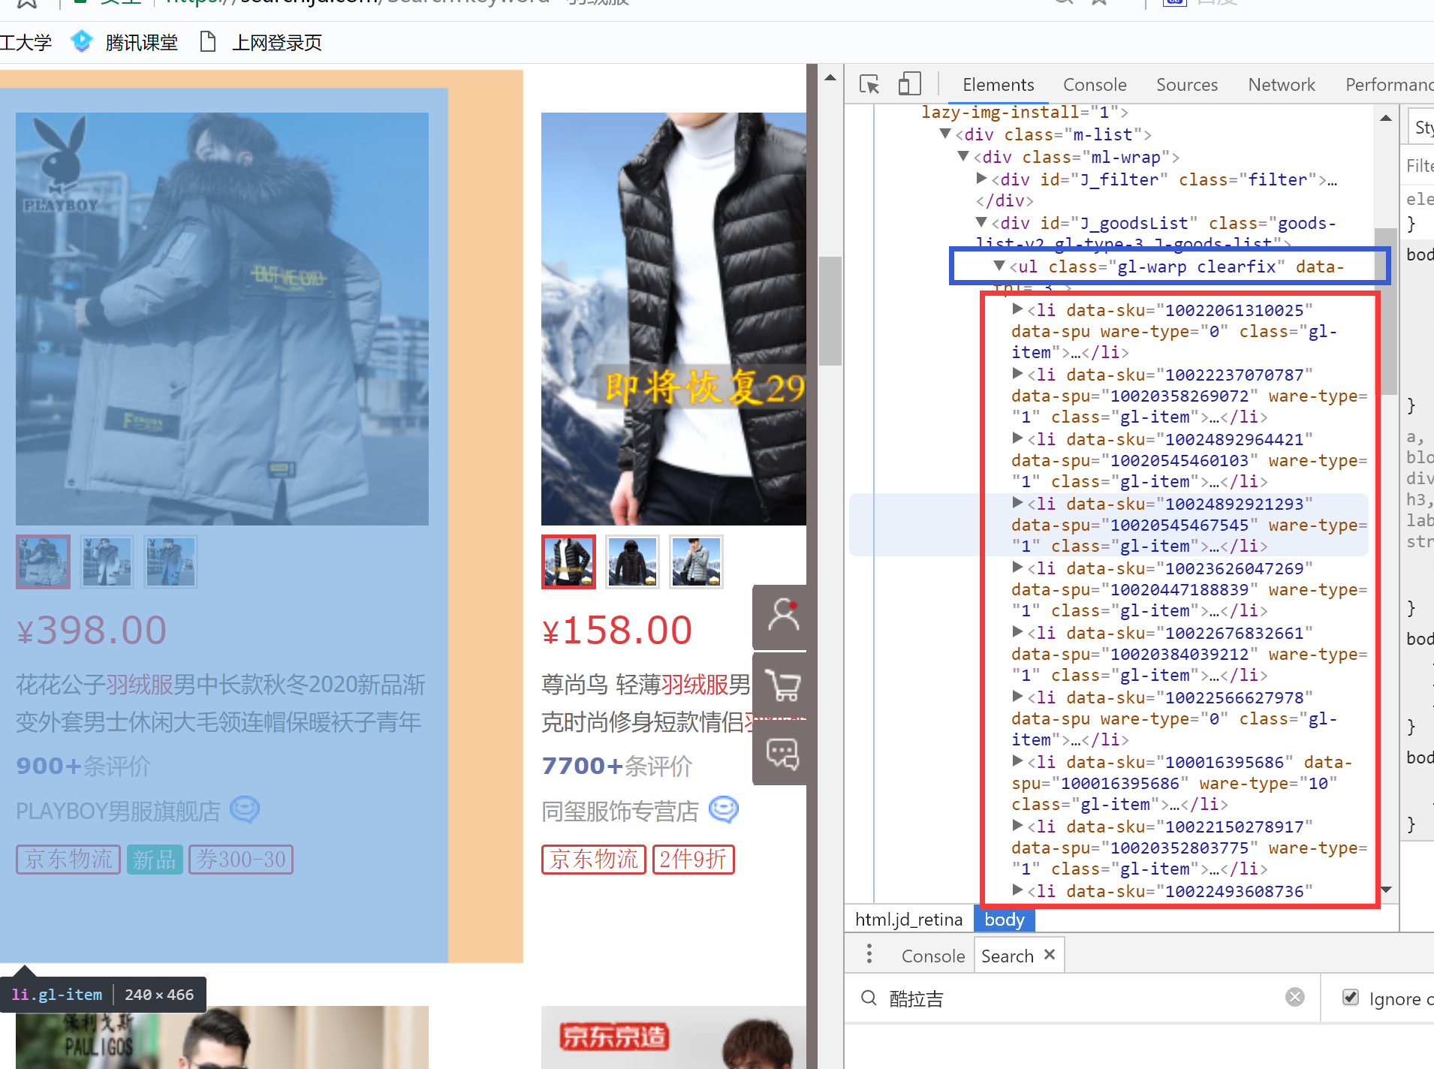
Task: Click the first jacket product thumbnail
Action: click(x=43, y=561)
